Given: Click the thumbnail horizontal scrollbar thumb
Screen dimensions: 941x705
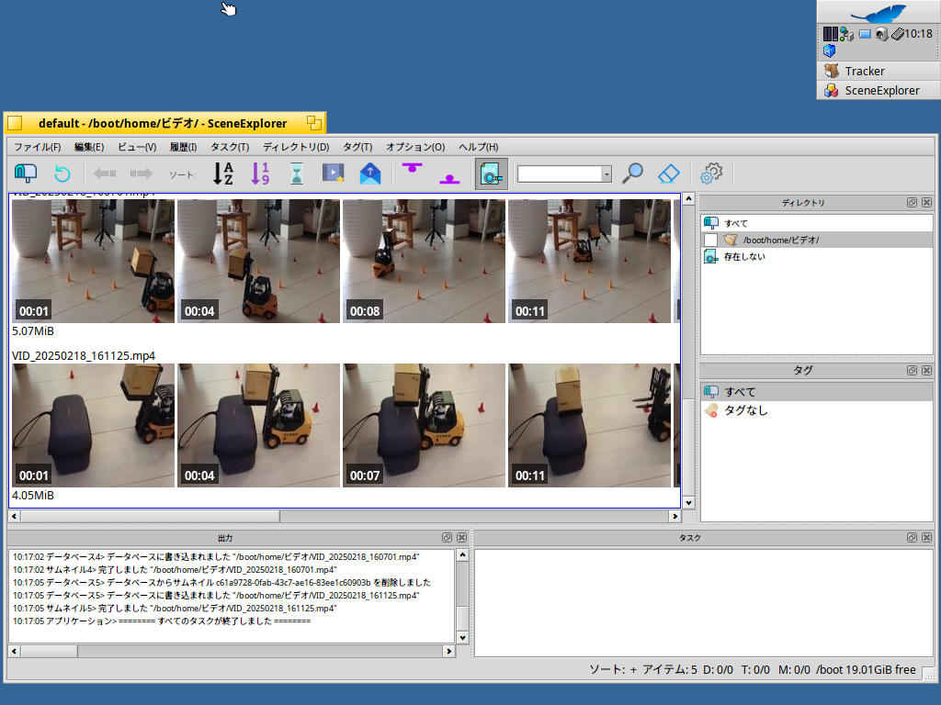Looking at the screenshot, I should (150, 516).
